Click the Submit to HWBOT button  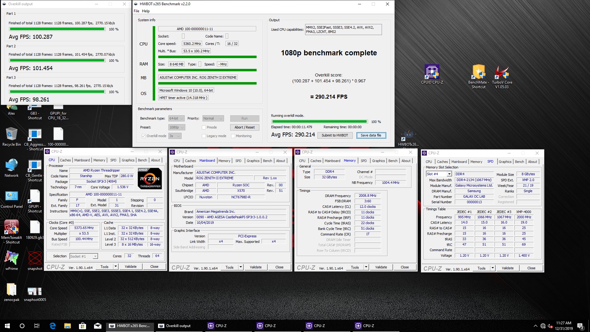tap(335, 135)
